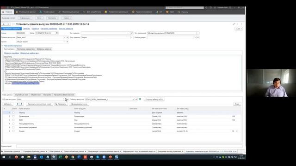296x166 pixels.
Task: Open the Еще menu at top right
Action: pyautogui.click(x=239, y=29)
